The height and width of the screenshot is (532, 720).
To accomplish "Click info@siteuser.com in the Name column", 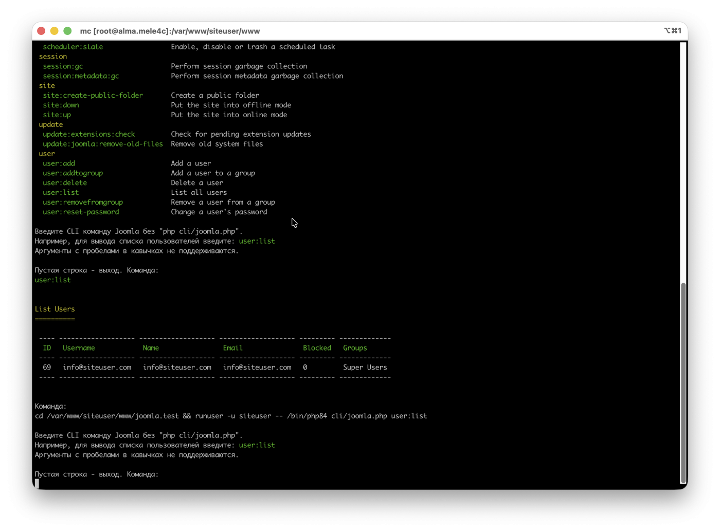I will coord(177,368).
